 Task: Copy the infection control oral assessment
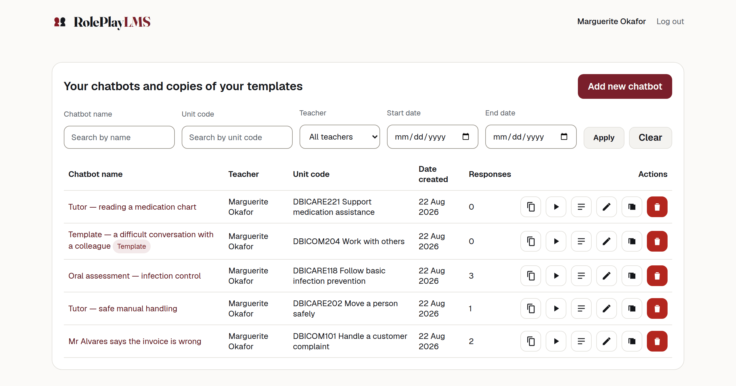pos(531,276)
